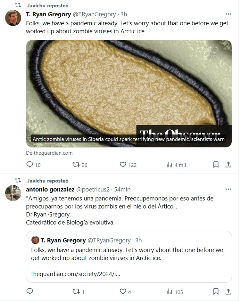This screenshot has height=301, width=241.
Task: View stats showing 4 mil views
Action: tap(170, 165)
